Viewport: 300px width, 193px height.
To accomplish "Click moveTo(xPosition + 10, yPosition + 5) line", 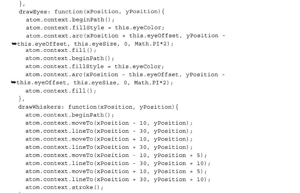I will (116, 171).
